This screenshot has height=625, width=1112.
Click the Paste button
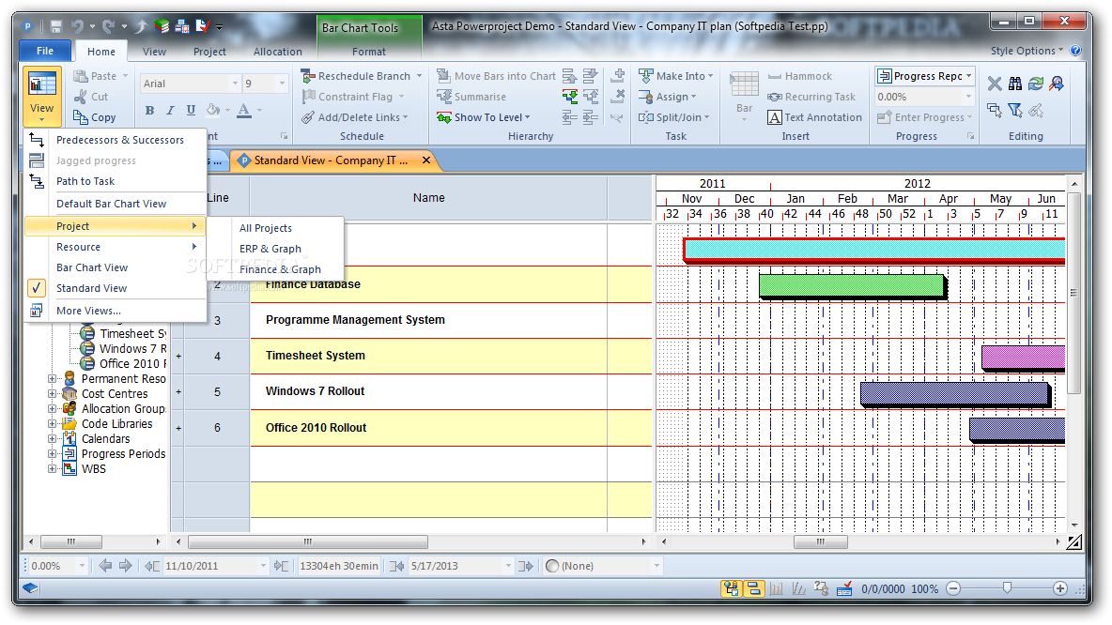click(100, 76)
